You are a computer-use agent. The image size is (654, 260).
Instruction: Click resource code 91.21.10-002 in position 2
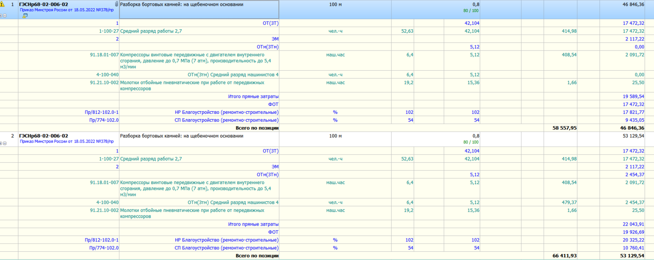click(104, 210)
